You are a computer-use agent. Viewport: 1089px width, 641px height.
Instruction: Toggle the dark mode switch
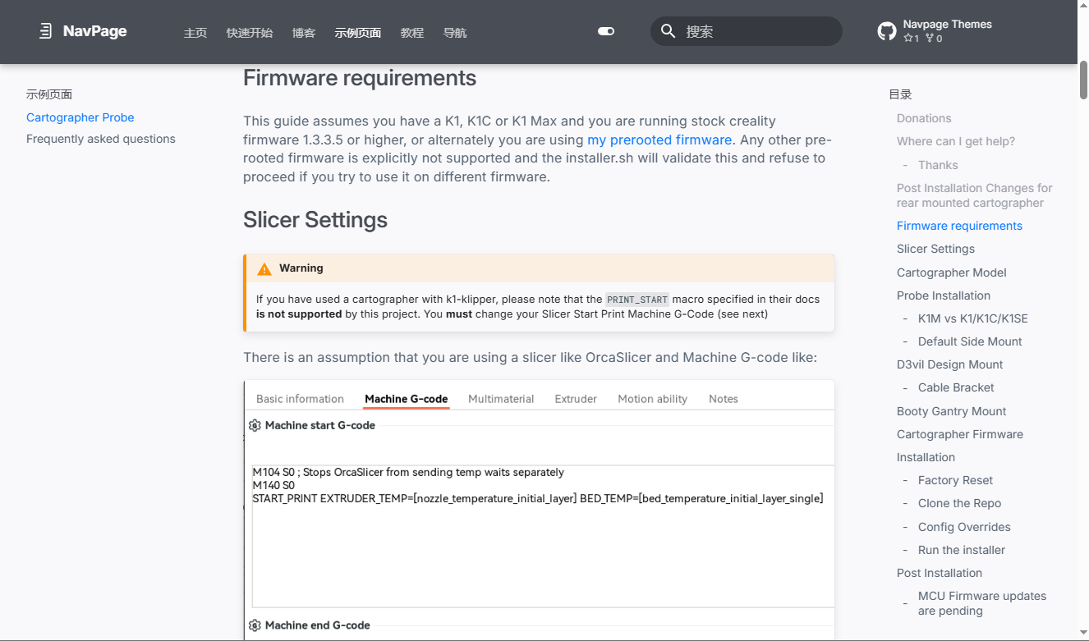[606, 31]
